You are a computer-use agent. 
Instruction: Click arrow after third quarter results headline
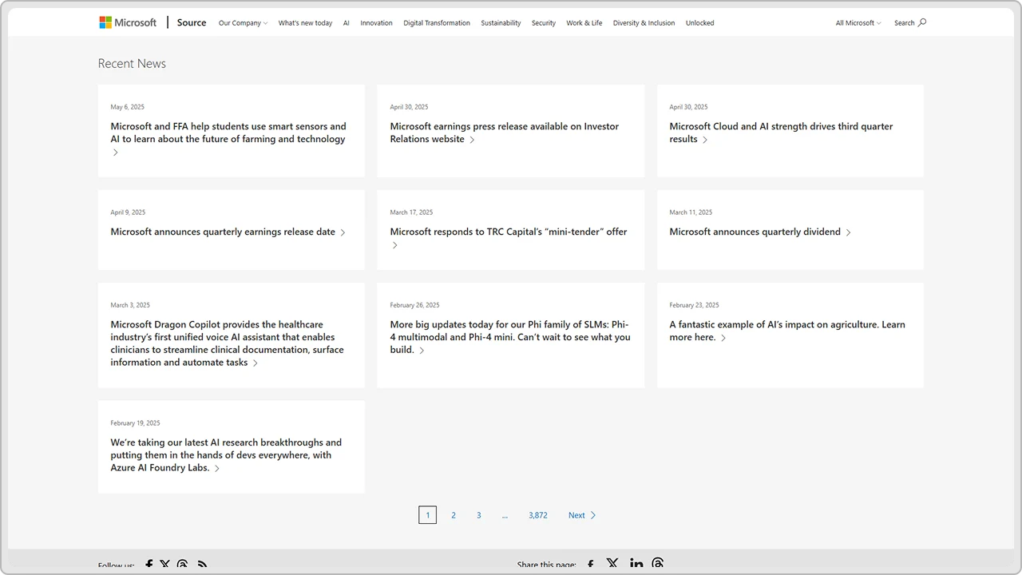coord(705,140)
